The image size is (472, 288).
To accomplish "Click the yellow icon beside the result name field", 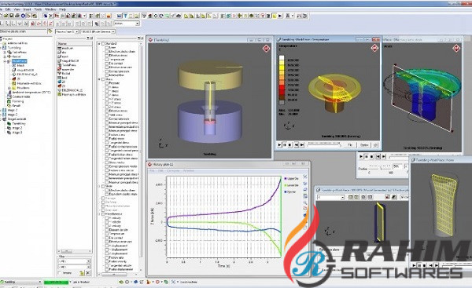I will [50, 31].
